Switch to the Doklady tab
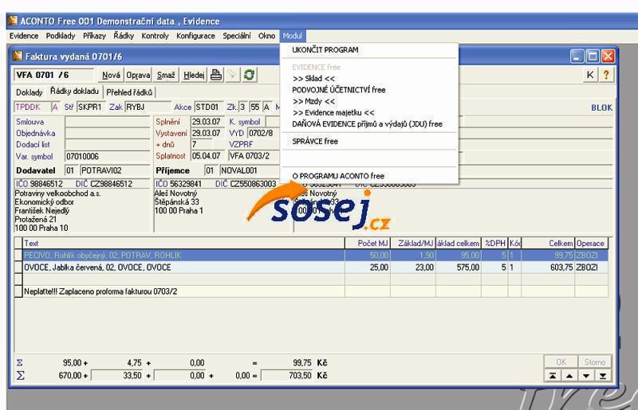The width and height of the screenshot is (638, 410). [30, 92]
